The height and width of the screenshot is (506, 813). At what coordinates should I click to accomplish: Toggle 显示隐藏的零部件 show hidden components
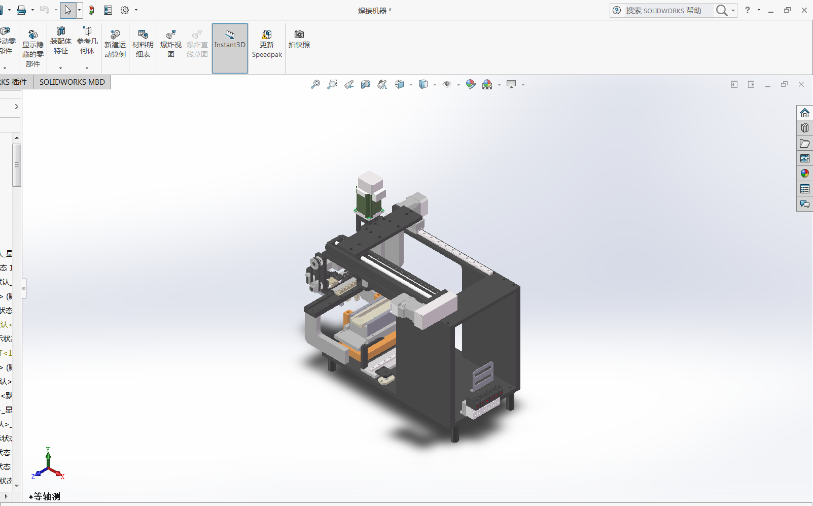[x=33, y=48]
